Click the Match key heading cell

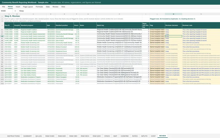119,25
